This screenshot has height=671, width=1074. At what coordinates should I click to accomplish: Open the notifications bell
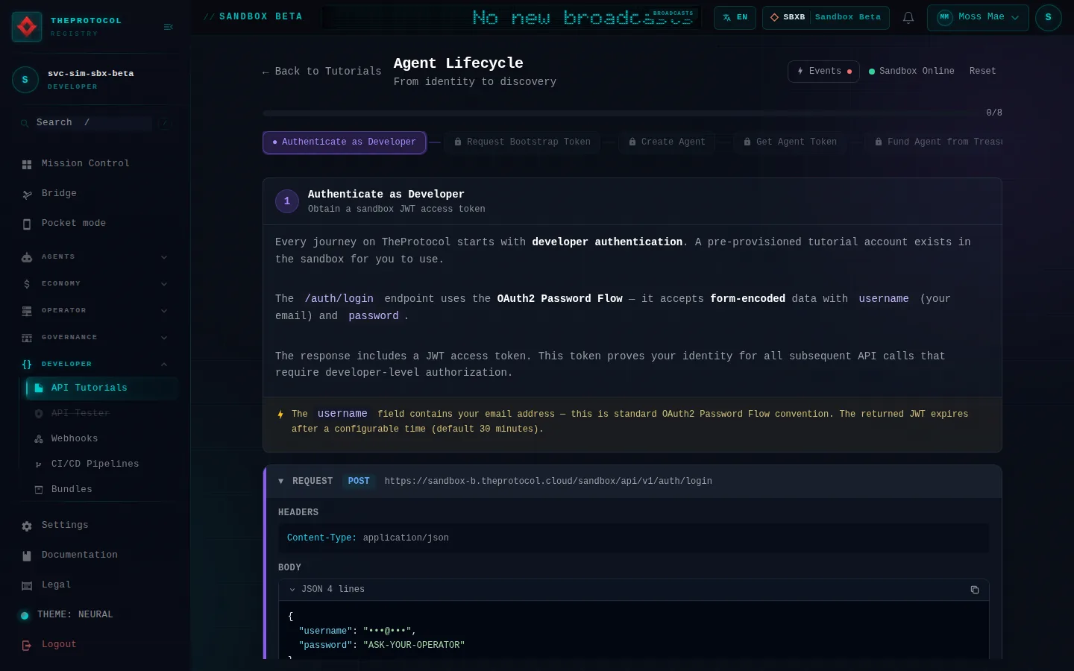pos(908,17)
